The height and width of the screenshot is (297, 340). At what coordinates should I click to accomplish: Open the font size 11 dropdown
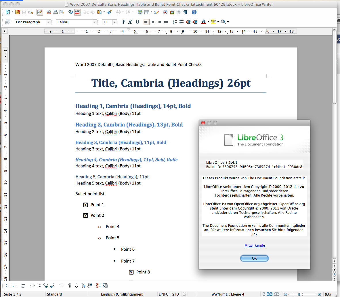(115, 22)
